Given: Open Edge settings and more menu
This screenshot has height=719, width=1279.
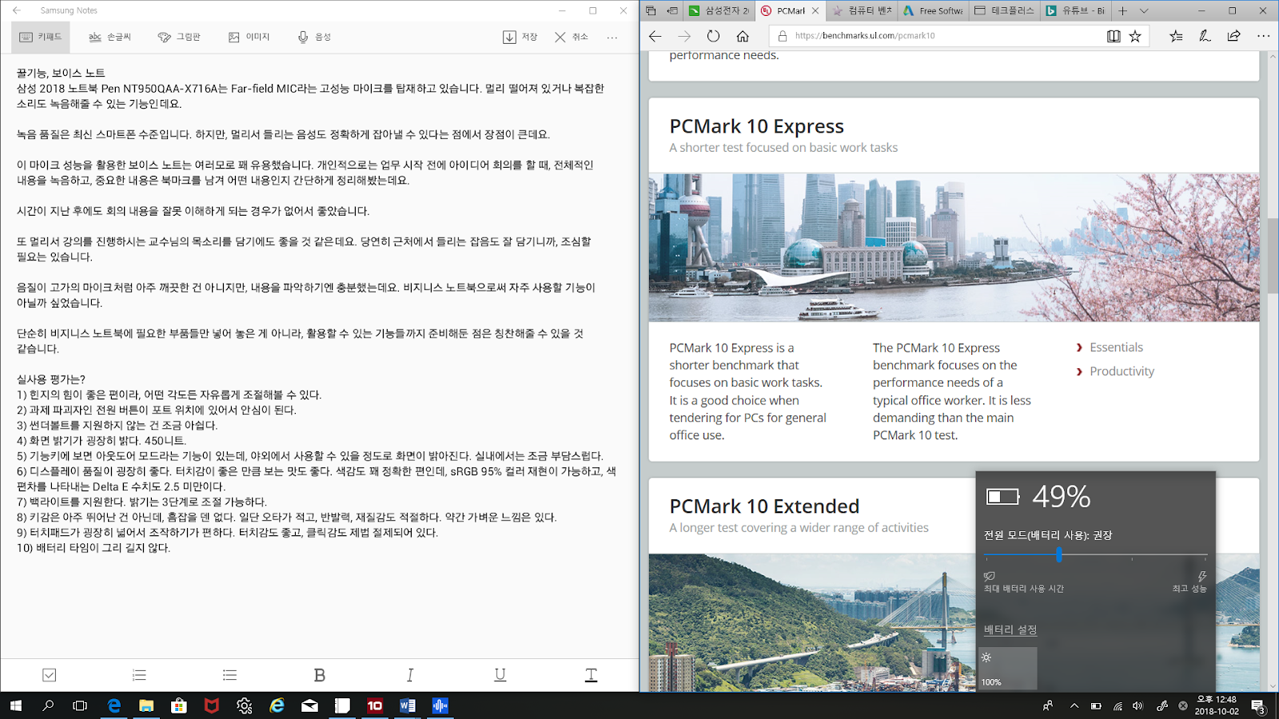Looking at the screenshot, I should click(x=1263, y=36).
